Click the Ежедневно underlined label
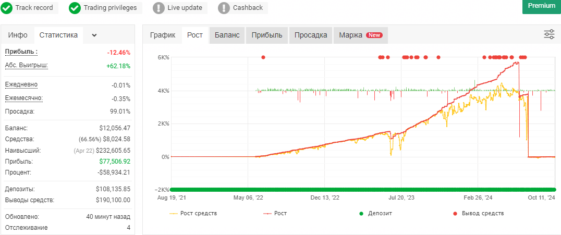This screenshot has height=235, width=561. tap(21, 84)
